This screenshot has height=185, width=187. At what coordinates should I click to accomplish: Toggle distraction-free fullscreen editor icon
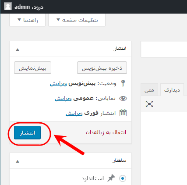pyautogui.click(x=149, y=104)
